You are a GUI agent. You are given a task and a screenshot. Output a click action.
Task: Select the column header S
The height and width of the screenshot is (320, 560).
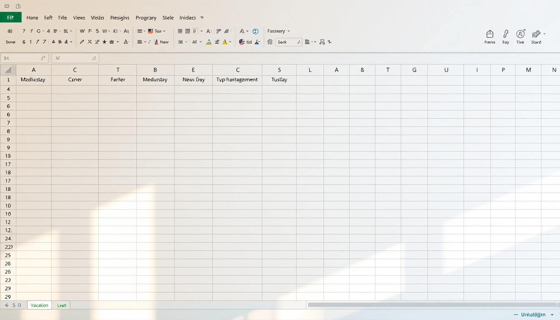(279, 70)
